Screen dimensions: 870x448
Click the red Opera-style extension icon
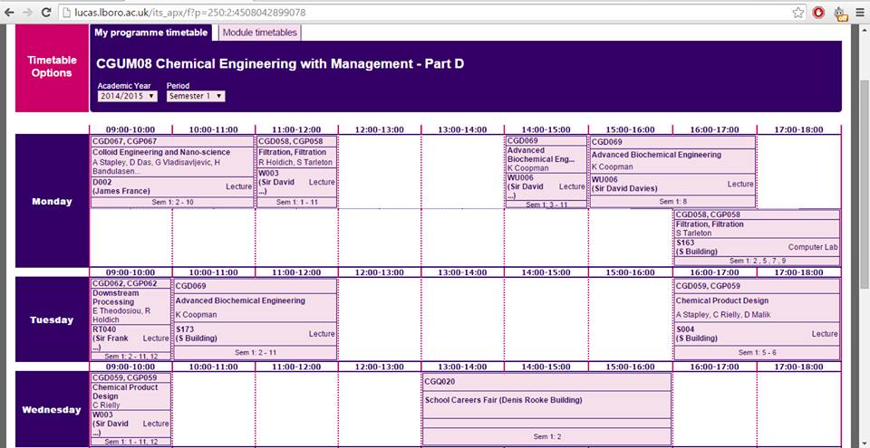point(818,13)
